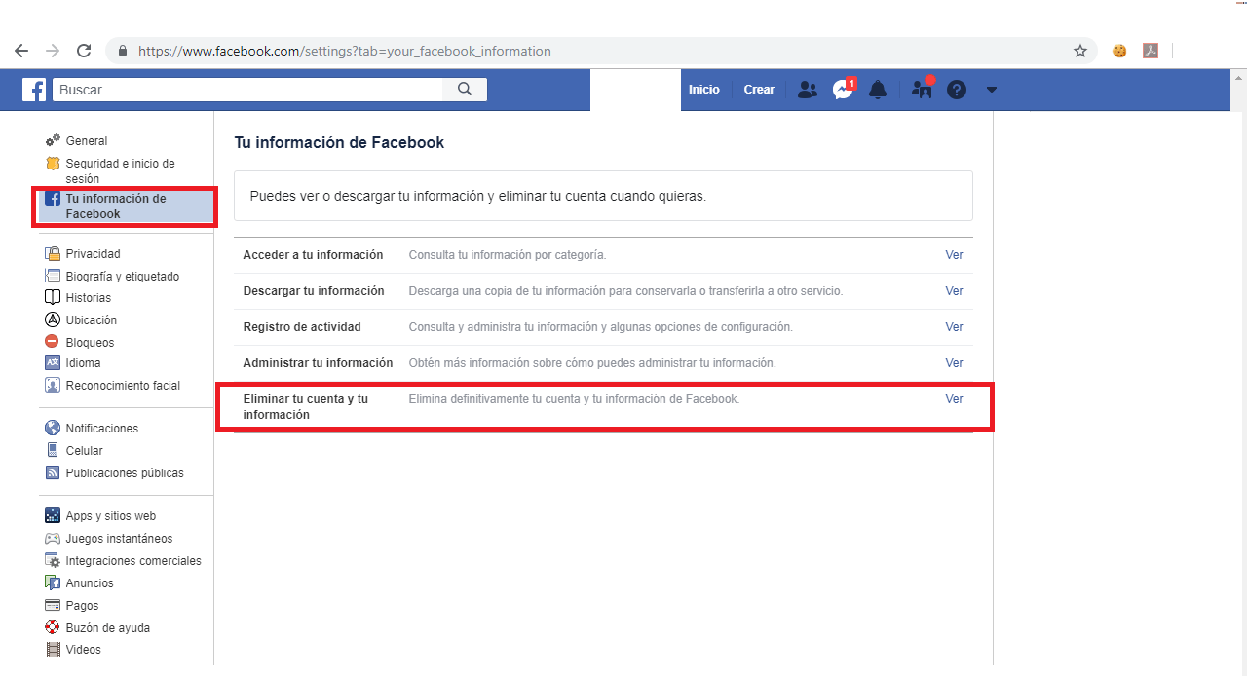Image resolution: width=1247 pixels, height=676 pixels.
Task: Click the Tu información de Facebook page heading
Action: (339, 142)
